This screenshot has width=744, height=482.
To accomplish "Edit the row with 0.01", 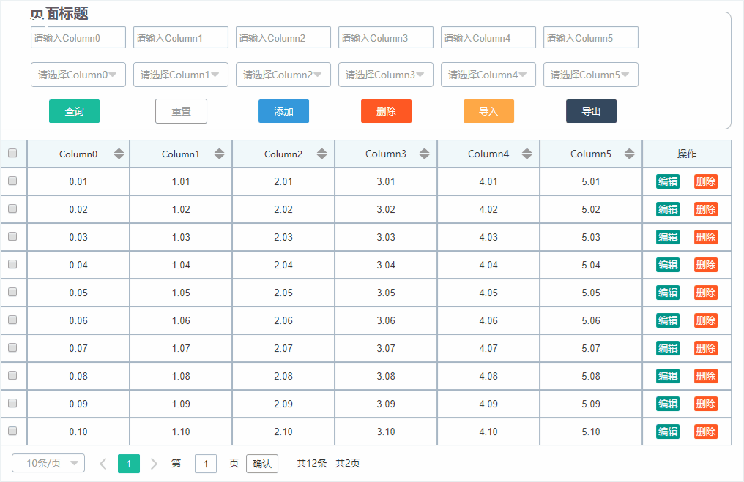I will (668, 181).
